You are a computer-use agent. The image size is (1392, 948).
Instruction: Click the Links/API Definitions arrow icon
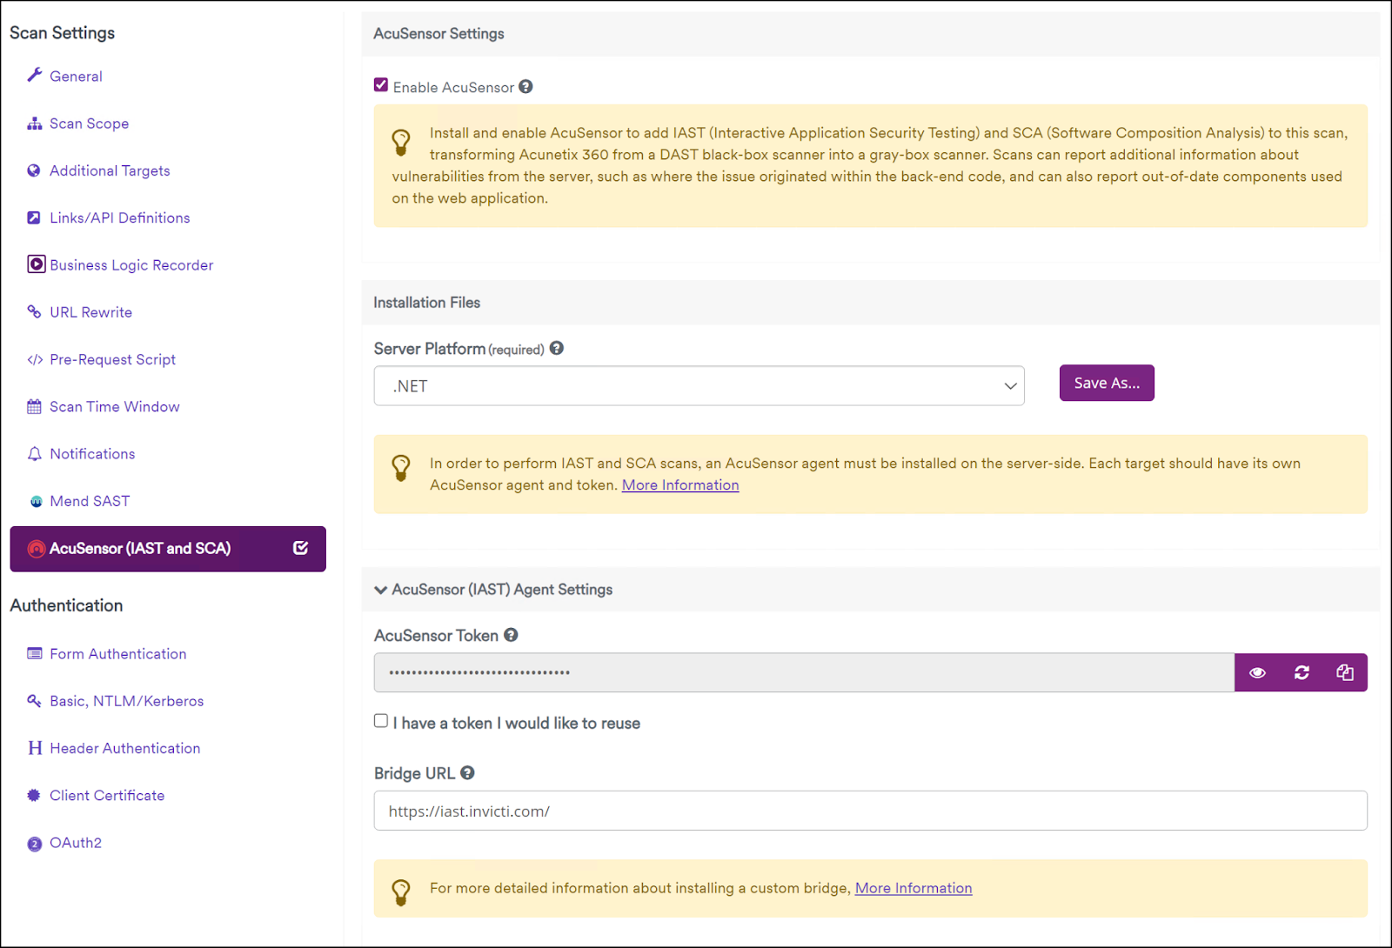pos(34,217)
